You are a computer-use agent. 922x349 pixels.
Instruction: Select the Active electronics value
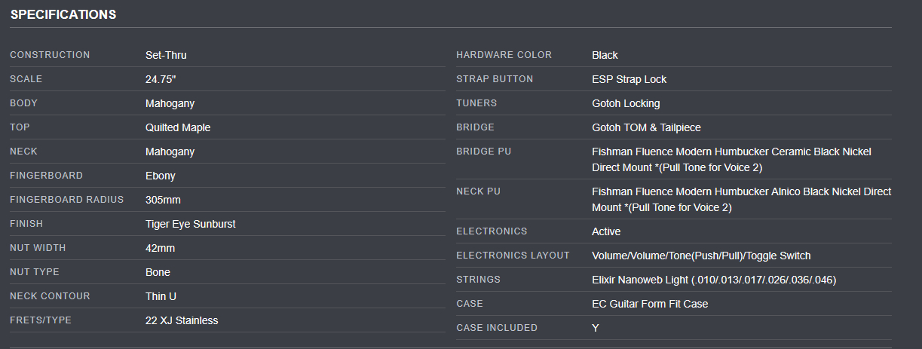pos(607,231)
